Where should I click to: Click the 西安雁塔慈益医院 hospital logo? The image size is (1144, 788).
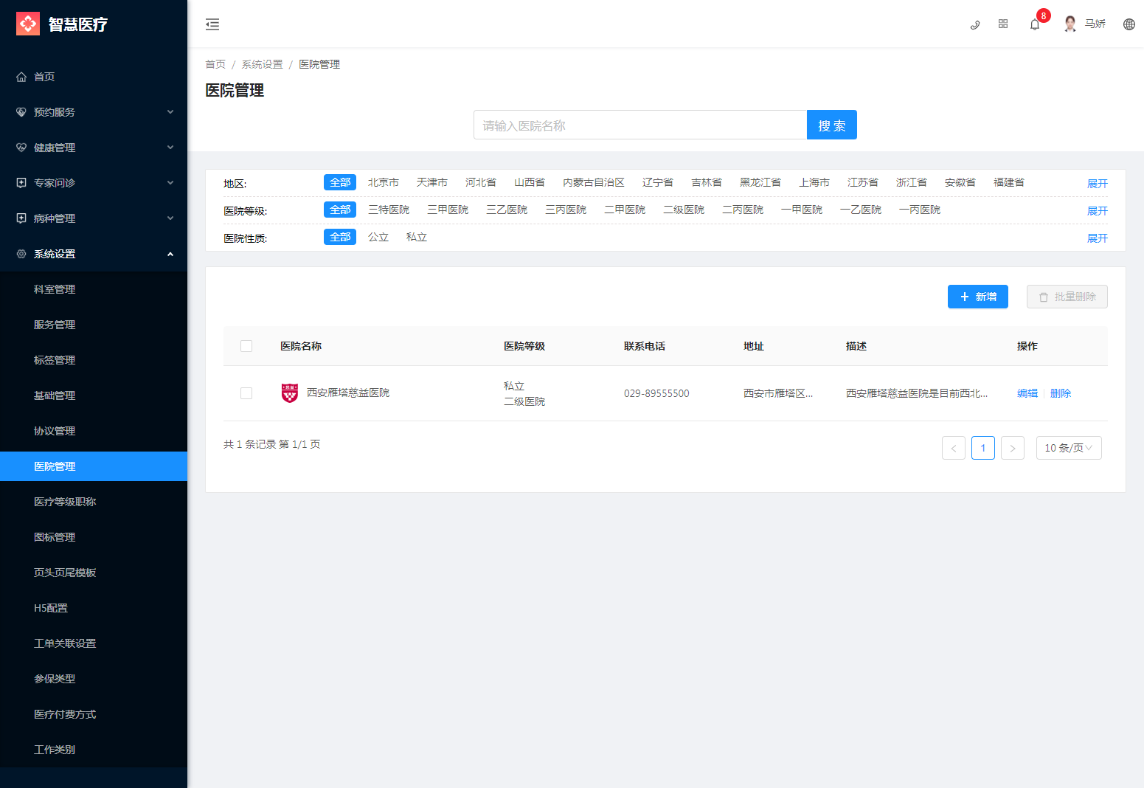tap(290, 393)
